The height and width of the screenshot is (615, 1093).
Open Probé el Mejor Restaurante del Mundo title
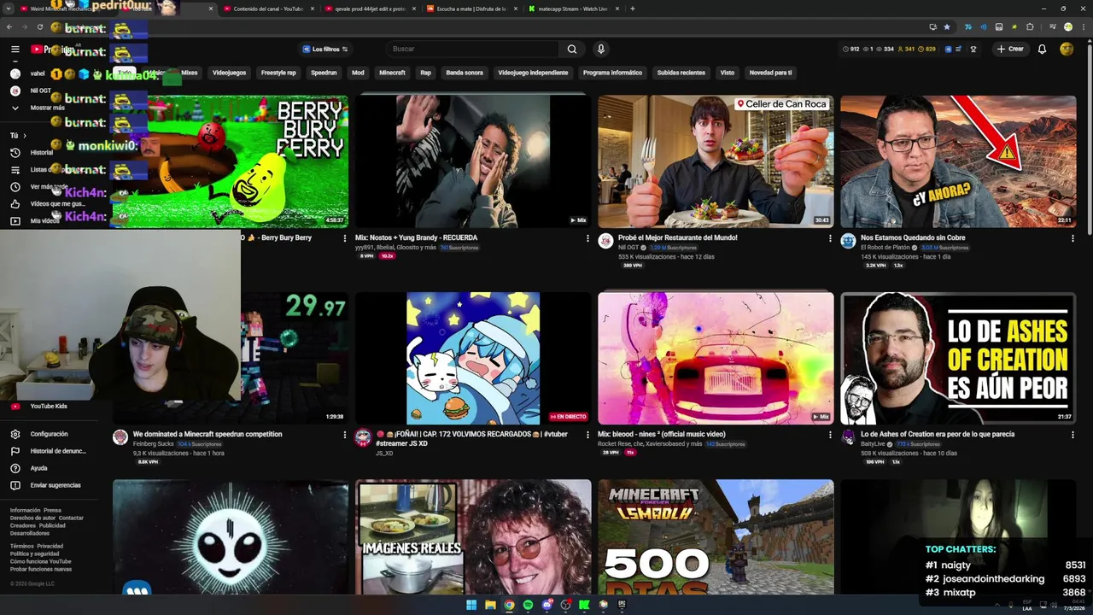tap(677, 237)
